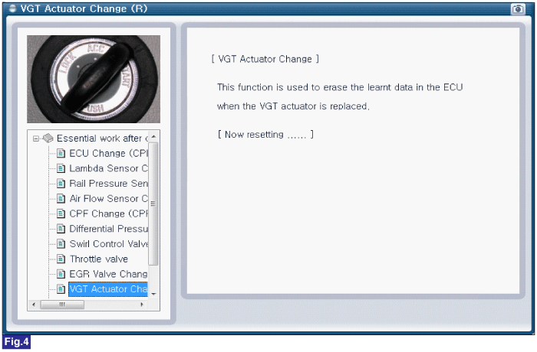Click the tree list scroll down arrow
This screenshot has height=352, width=537.
[x=153, y=294]
